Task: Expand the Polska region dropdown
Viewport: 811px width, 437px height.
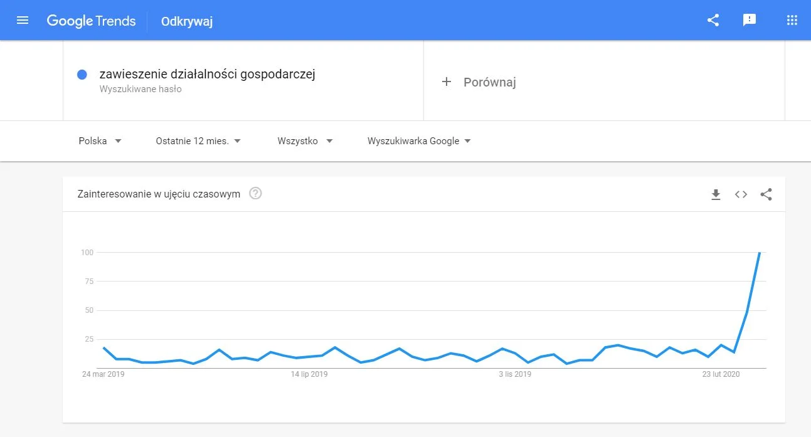Action: coord(100,141)
